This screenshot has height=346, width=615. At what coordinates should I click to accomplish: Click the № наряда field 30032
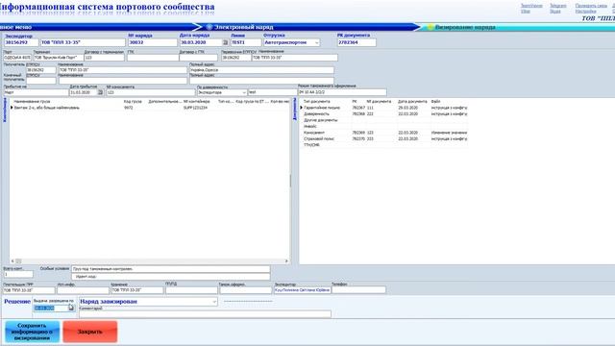(153, 42)
